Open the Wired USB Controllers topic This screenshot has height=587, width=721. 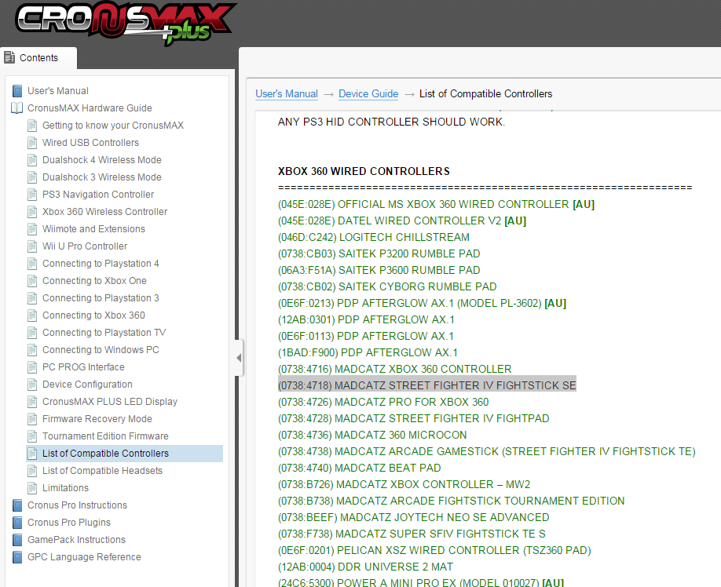click(90, 143)
